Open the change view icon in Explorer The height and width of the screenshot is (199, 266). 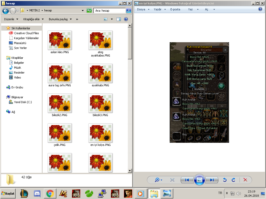pos(105,19)
